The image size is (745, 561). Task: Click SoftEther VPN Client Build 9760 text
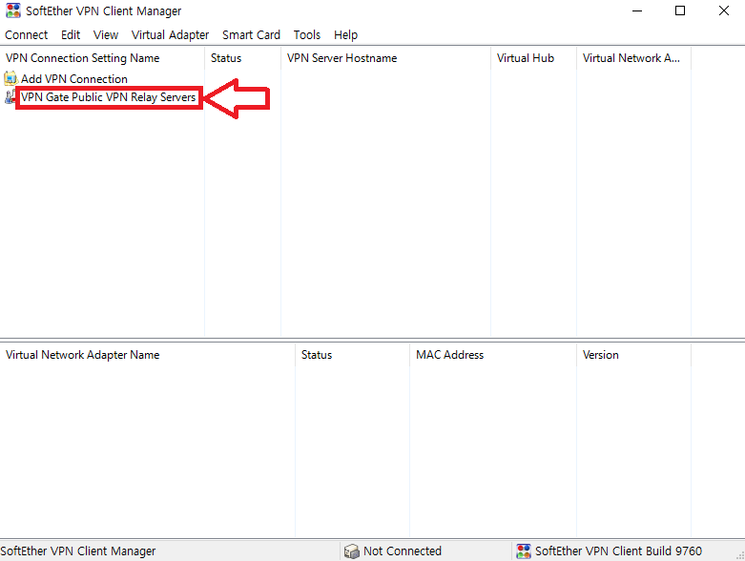point(619,551)
